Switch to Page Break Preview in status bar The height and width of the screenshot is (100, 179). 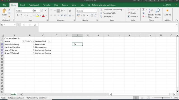coord(148,98)
